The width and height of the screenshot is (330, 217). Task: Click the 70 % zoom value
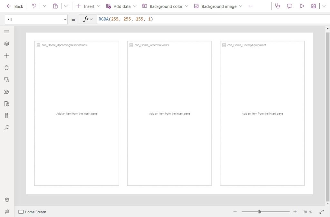[x=307, y=212]
